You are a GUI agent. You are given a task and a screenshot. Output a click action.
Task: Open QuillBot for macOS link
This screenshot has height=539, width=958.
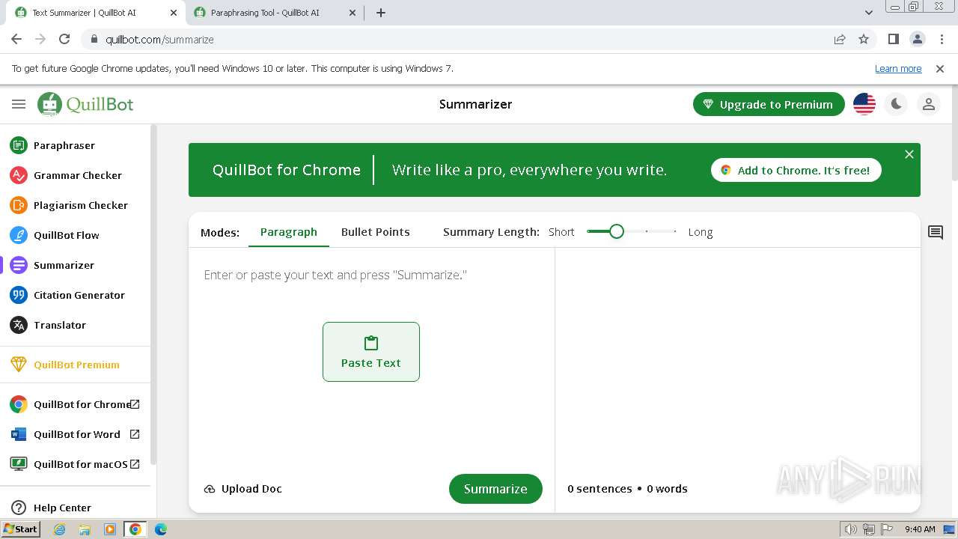tap(75, 464)
